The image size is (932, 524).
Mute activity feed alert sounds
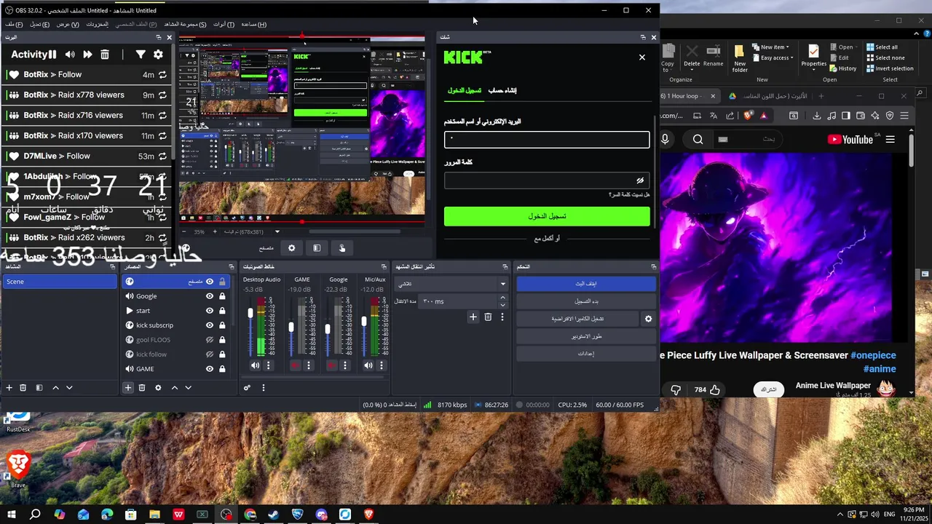click(x=70, y=55)
